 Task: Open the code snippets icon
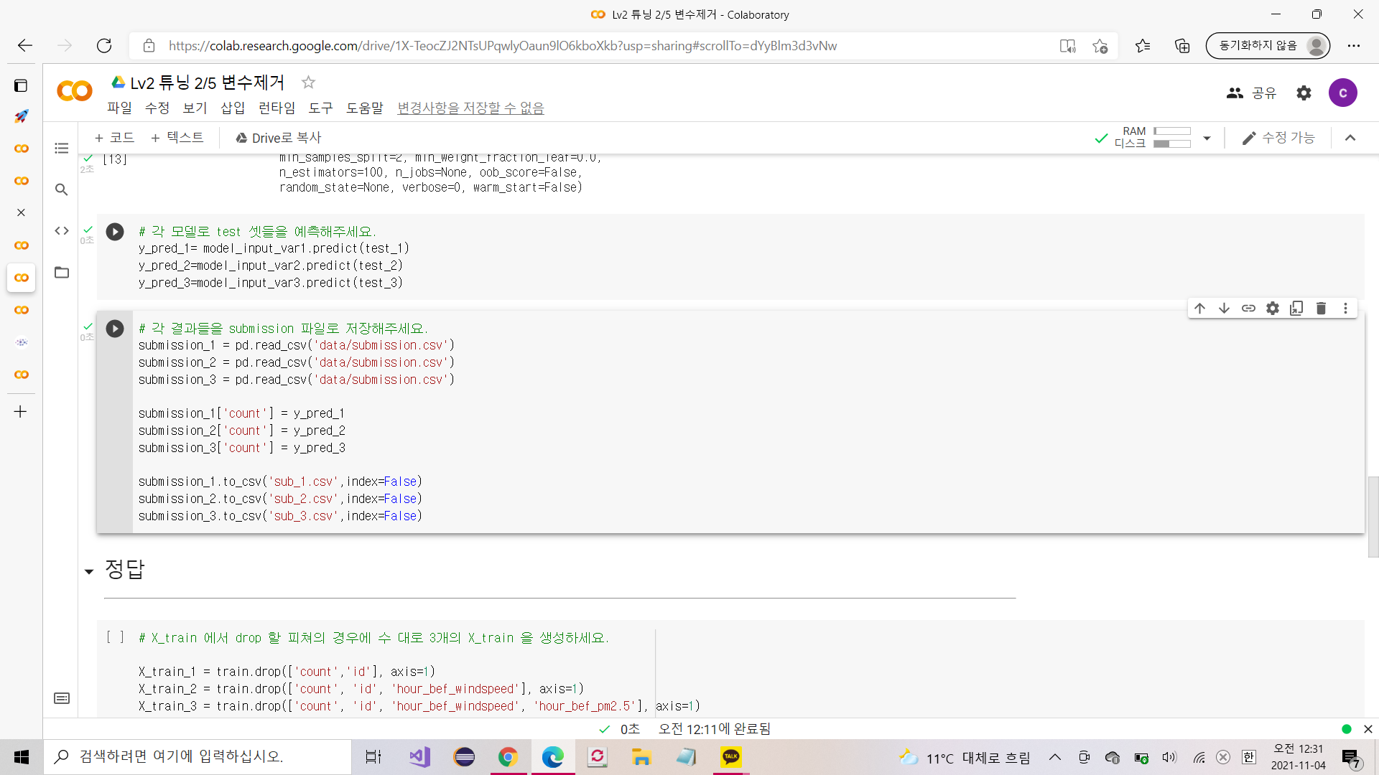point(62,231)
